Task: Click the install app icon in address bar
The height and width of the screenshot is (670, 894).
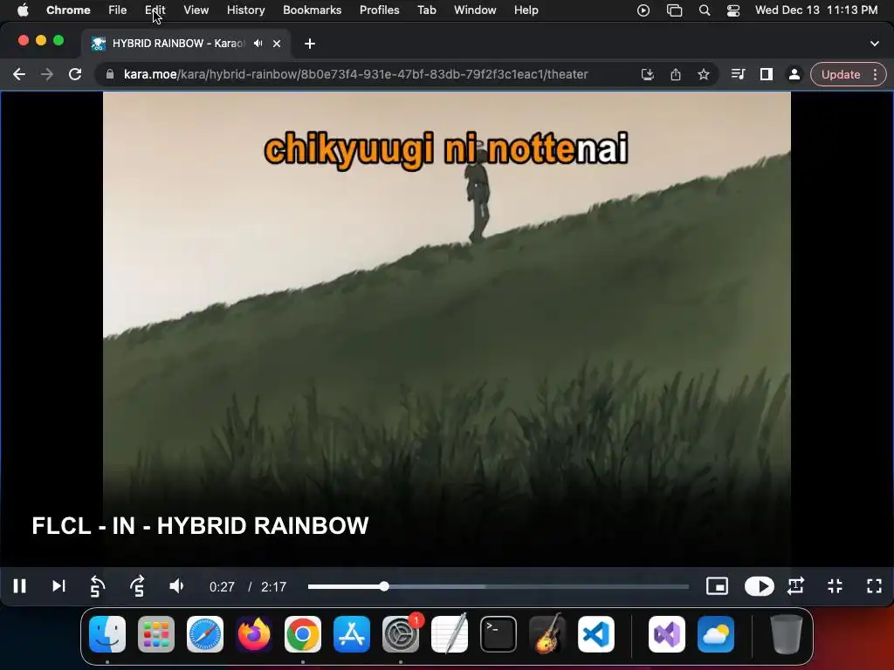Action: 647,74
